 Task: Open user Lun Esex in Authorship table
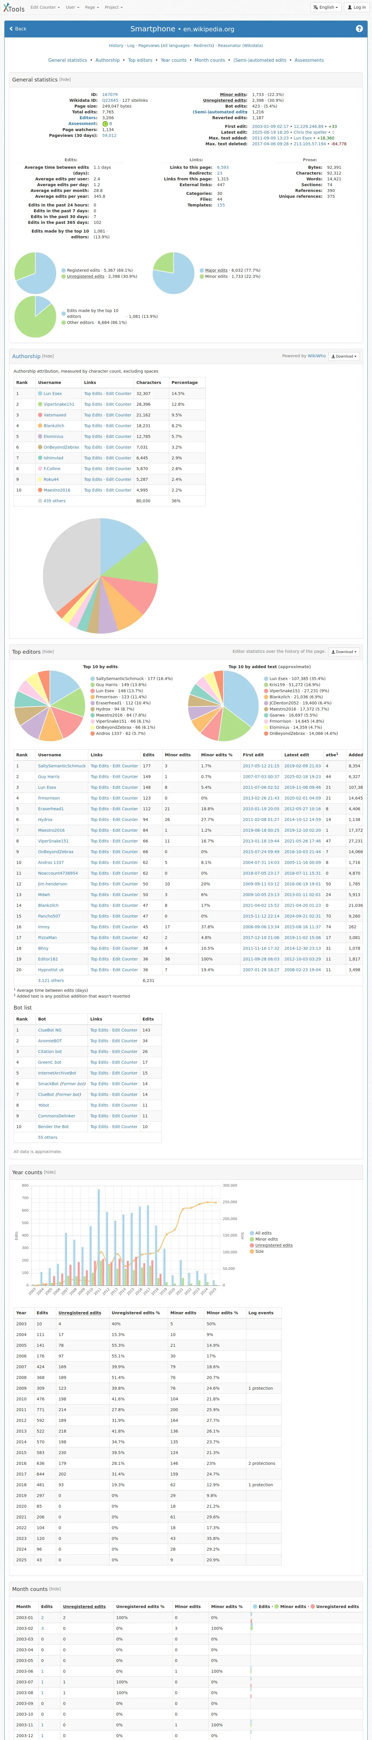tap(53, 393)
